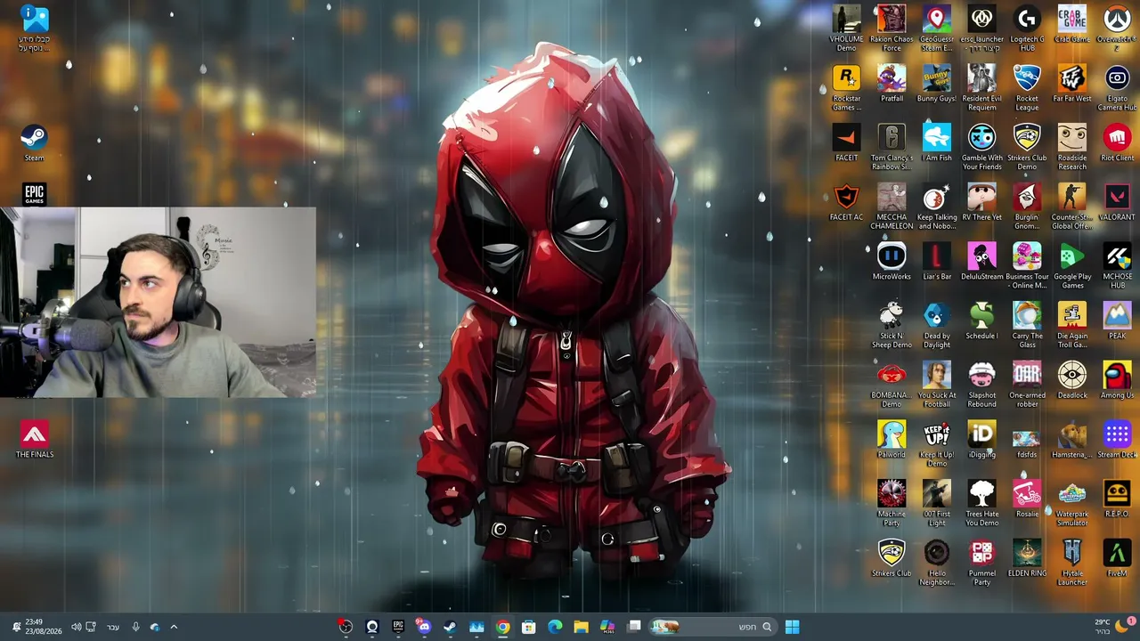
Task: Open Epic Games Launcher from the taskbar
Action: click(x=398, y=627)
